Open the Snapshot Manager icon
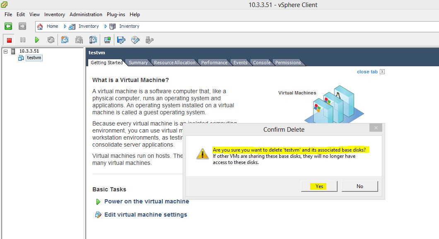 pos(93,40)
